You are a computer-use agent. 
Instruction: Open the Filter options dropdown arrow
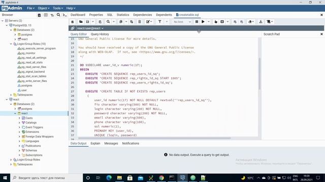[x=167, y=22]
